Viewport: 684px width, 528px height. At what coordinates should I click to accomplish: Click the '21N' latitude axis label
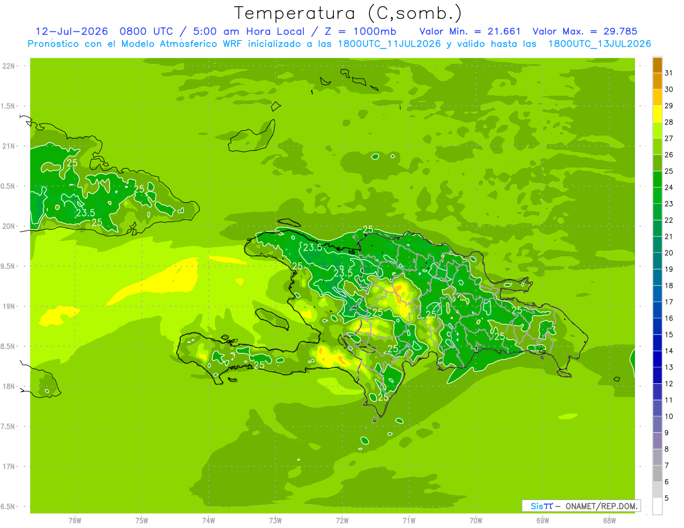[x=9, y=146]
